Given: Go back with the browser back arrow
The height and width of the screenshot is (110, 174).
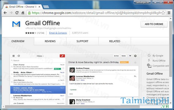Looking at the screenshot, I should coord(5,13).
